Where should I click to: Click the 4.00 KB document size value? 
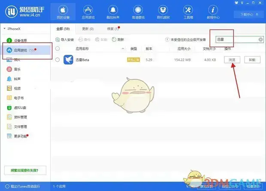[210, 60]
